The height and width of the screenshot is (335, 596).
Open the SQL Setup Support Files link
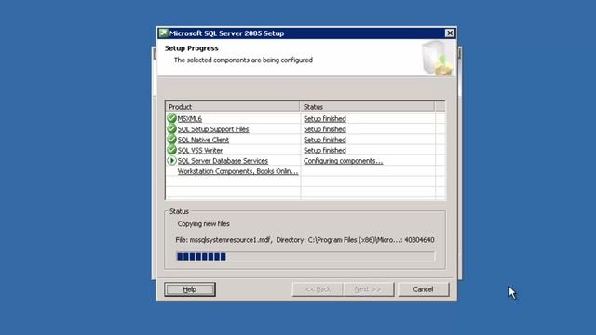coord(213,129)
